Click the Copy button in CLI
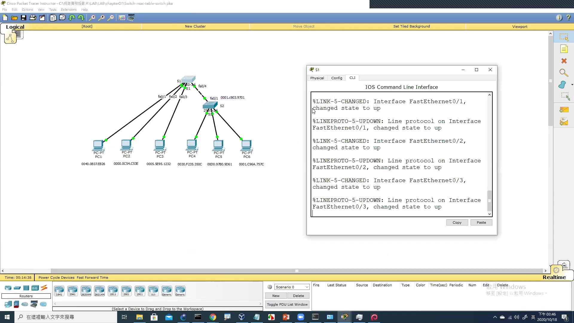 pos(457,223)
